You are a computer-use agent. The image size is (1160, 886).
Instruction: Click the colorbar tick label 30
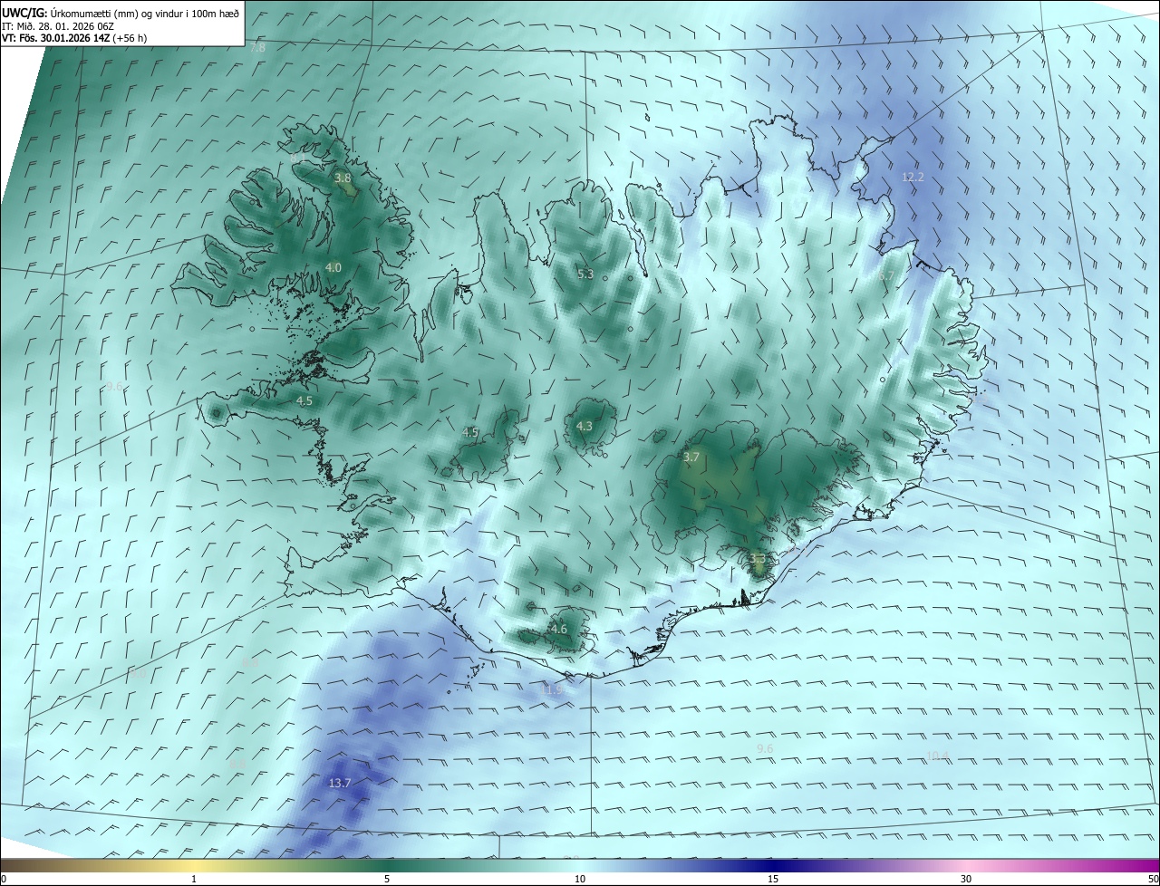coord(966,879)
